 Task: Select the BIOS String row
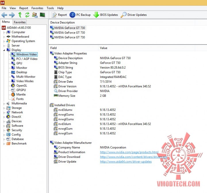click(90, 68)
